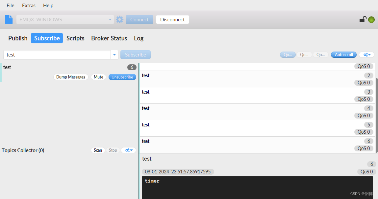Select received test message number 6 in list
Image resolution: width=378 pixels, height=199 pixels.
[x=258, y=144]
